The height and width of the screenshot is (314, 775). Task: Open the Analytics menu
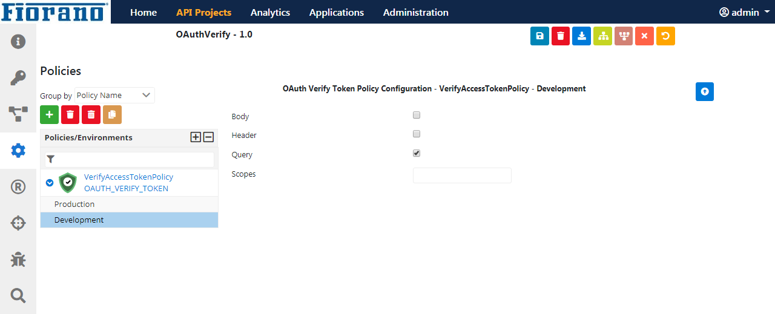point(270,12)
